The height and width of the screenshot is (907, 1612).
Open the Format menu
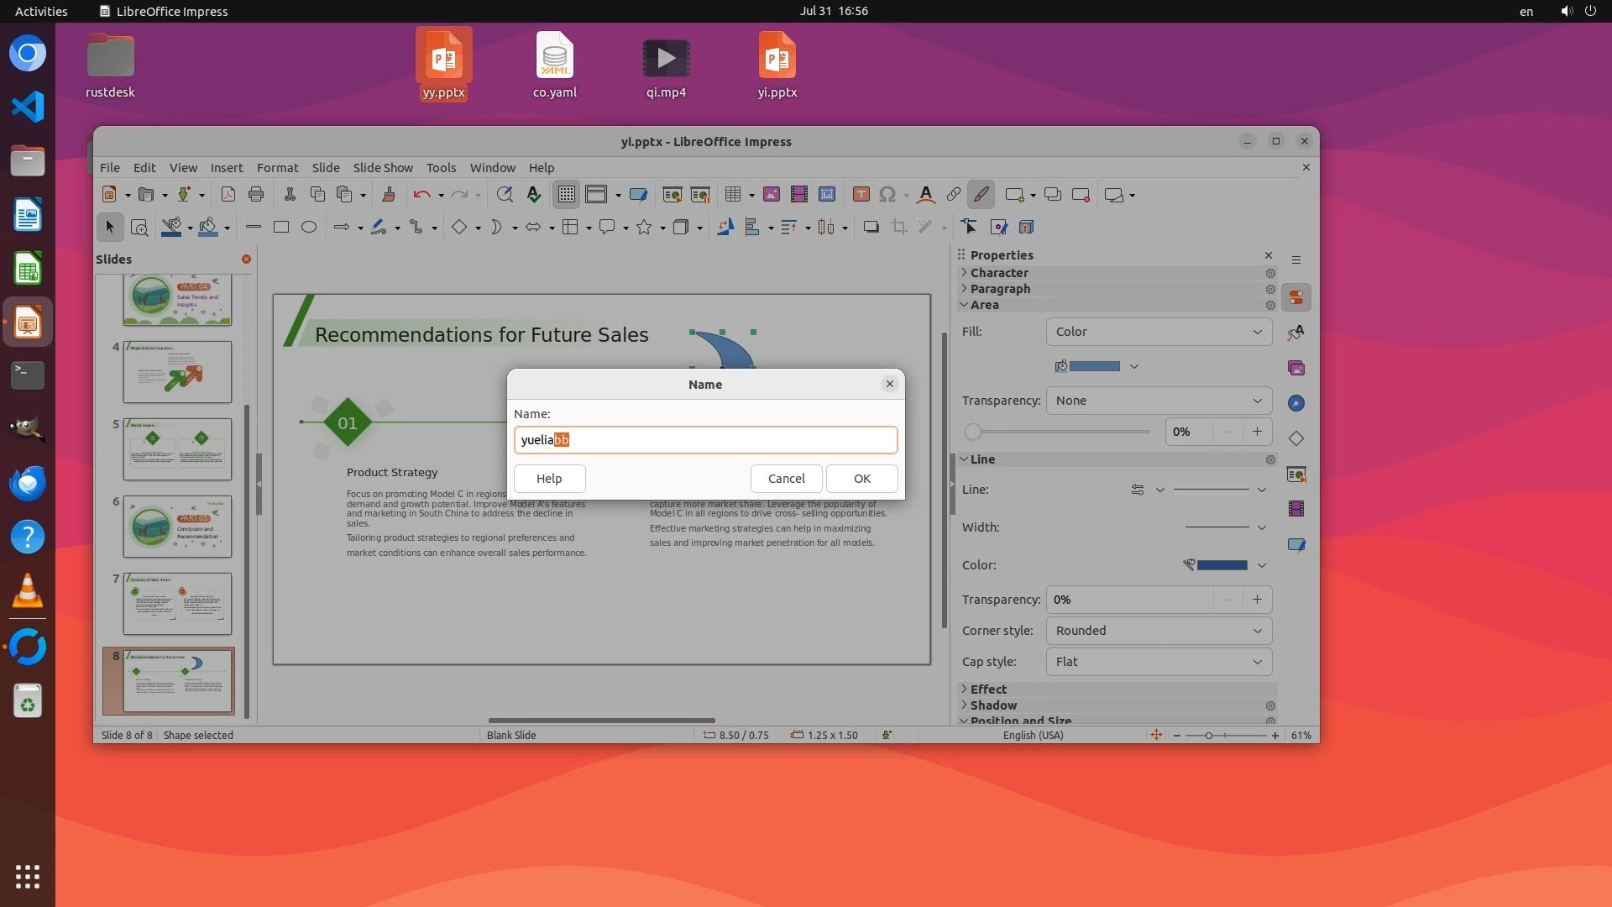point(277,168)
